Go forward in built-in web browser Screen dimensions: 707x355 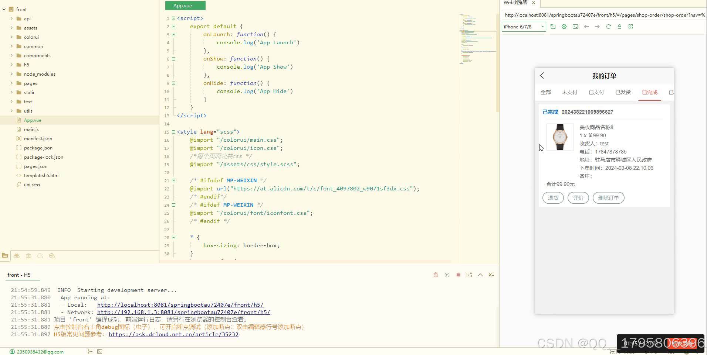pos(597,27)
